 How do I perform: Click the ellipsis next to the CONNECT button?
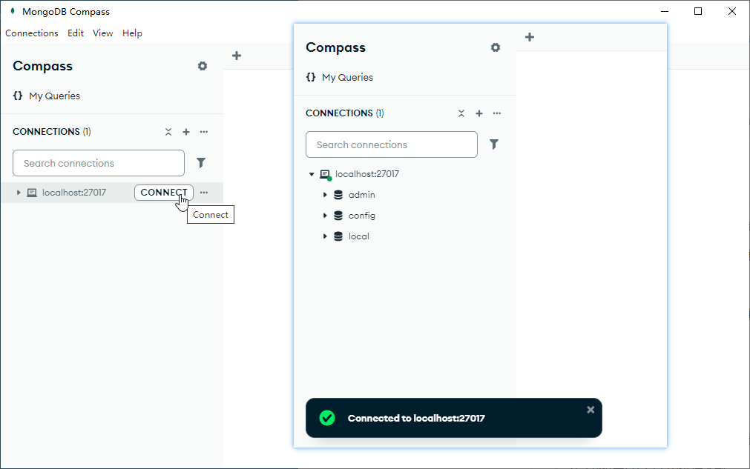point(204,193)
